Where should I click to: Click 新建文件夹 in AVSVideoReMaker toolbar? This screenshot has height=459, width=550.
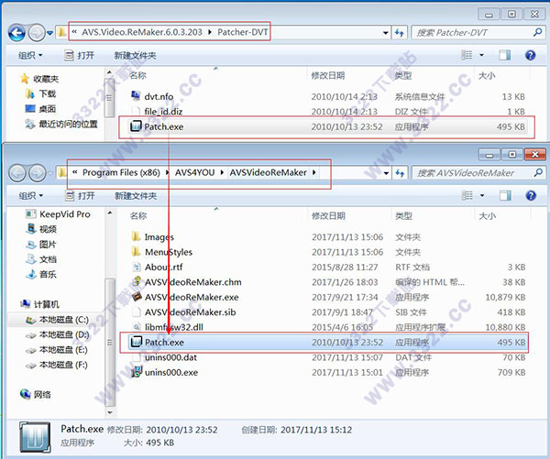(x=136, y=196)
